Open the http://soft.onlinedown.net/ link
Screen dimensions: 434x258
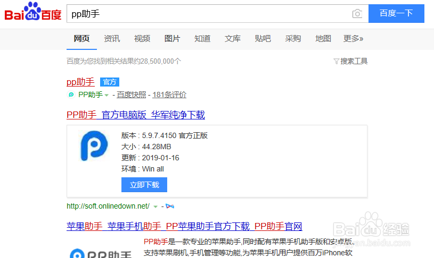pos(108,206)
